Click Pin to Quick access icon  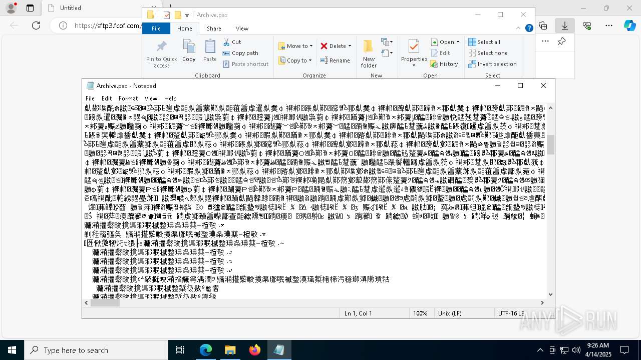tap(161, 53)
